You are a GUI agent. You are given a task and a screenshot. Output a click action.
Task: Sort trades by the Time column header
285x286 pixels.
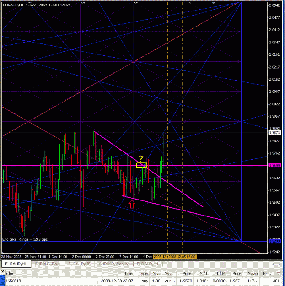point(129,273)
